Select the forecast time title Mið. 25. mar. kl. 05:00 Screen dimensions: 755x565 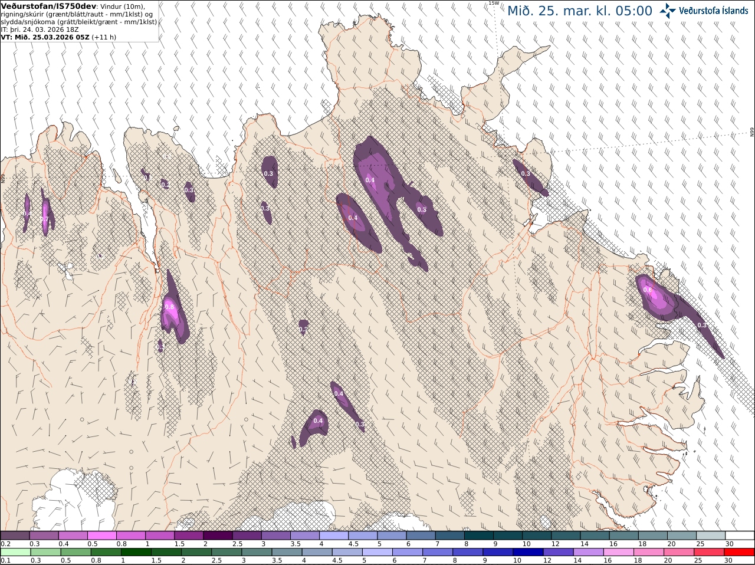pyautogui.click(x=580, y=11)
